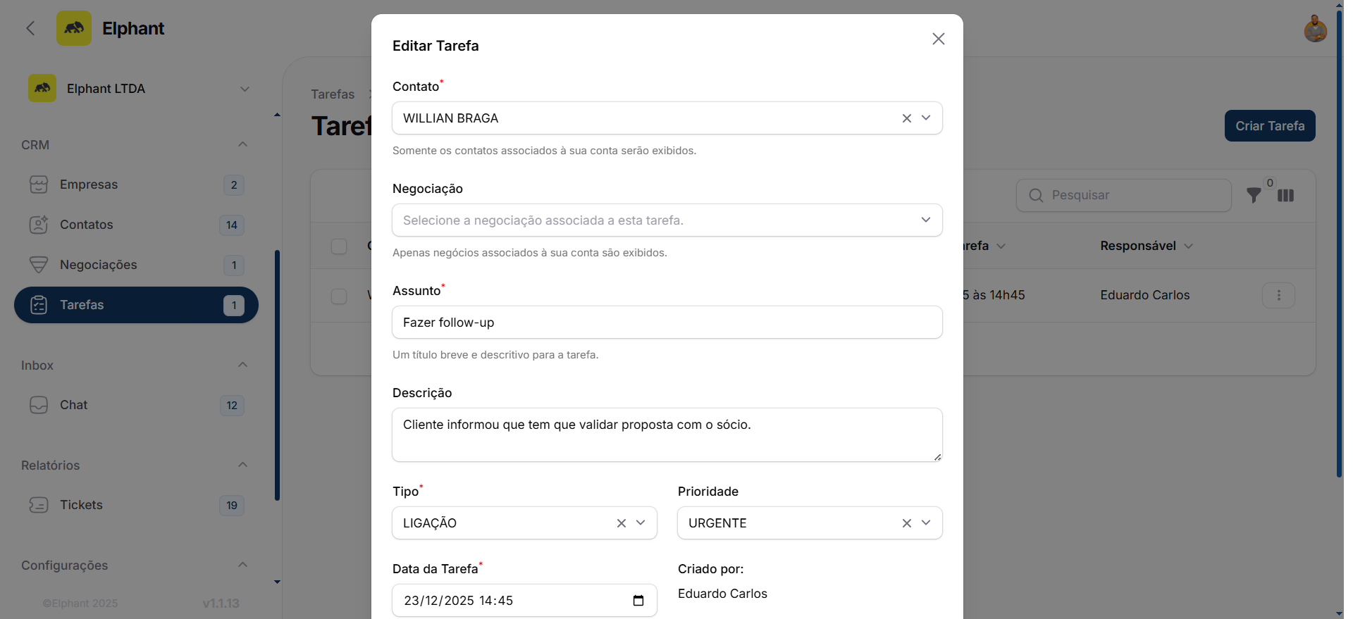Collapse the CRM section in the sidebar
Viewport: 1353px width, 619px height.
click(242, 144)
